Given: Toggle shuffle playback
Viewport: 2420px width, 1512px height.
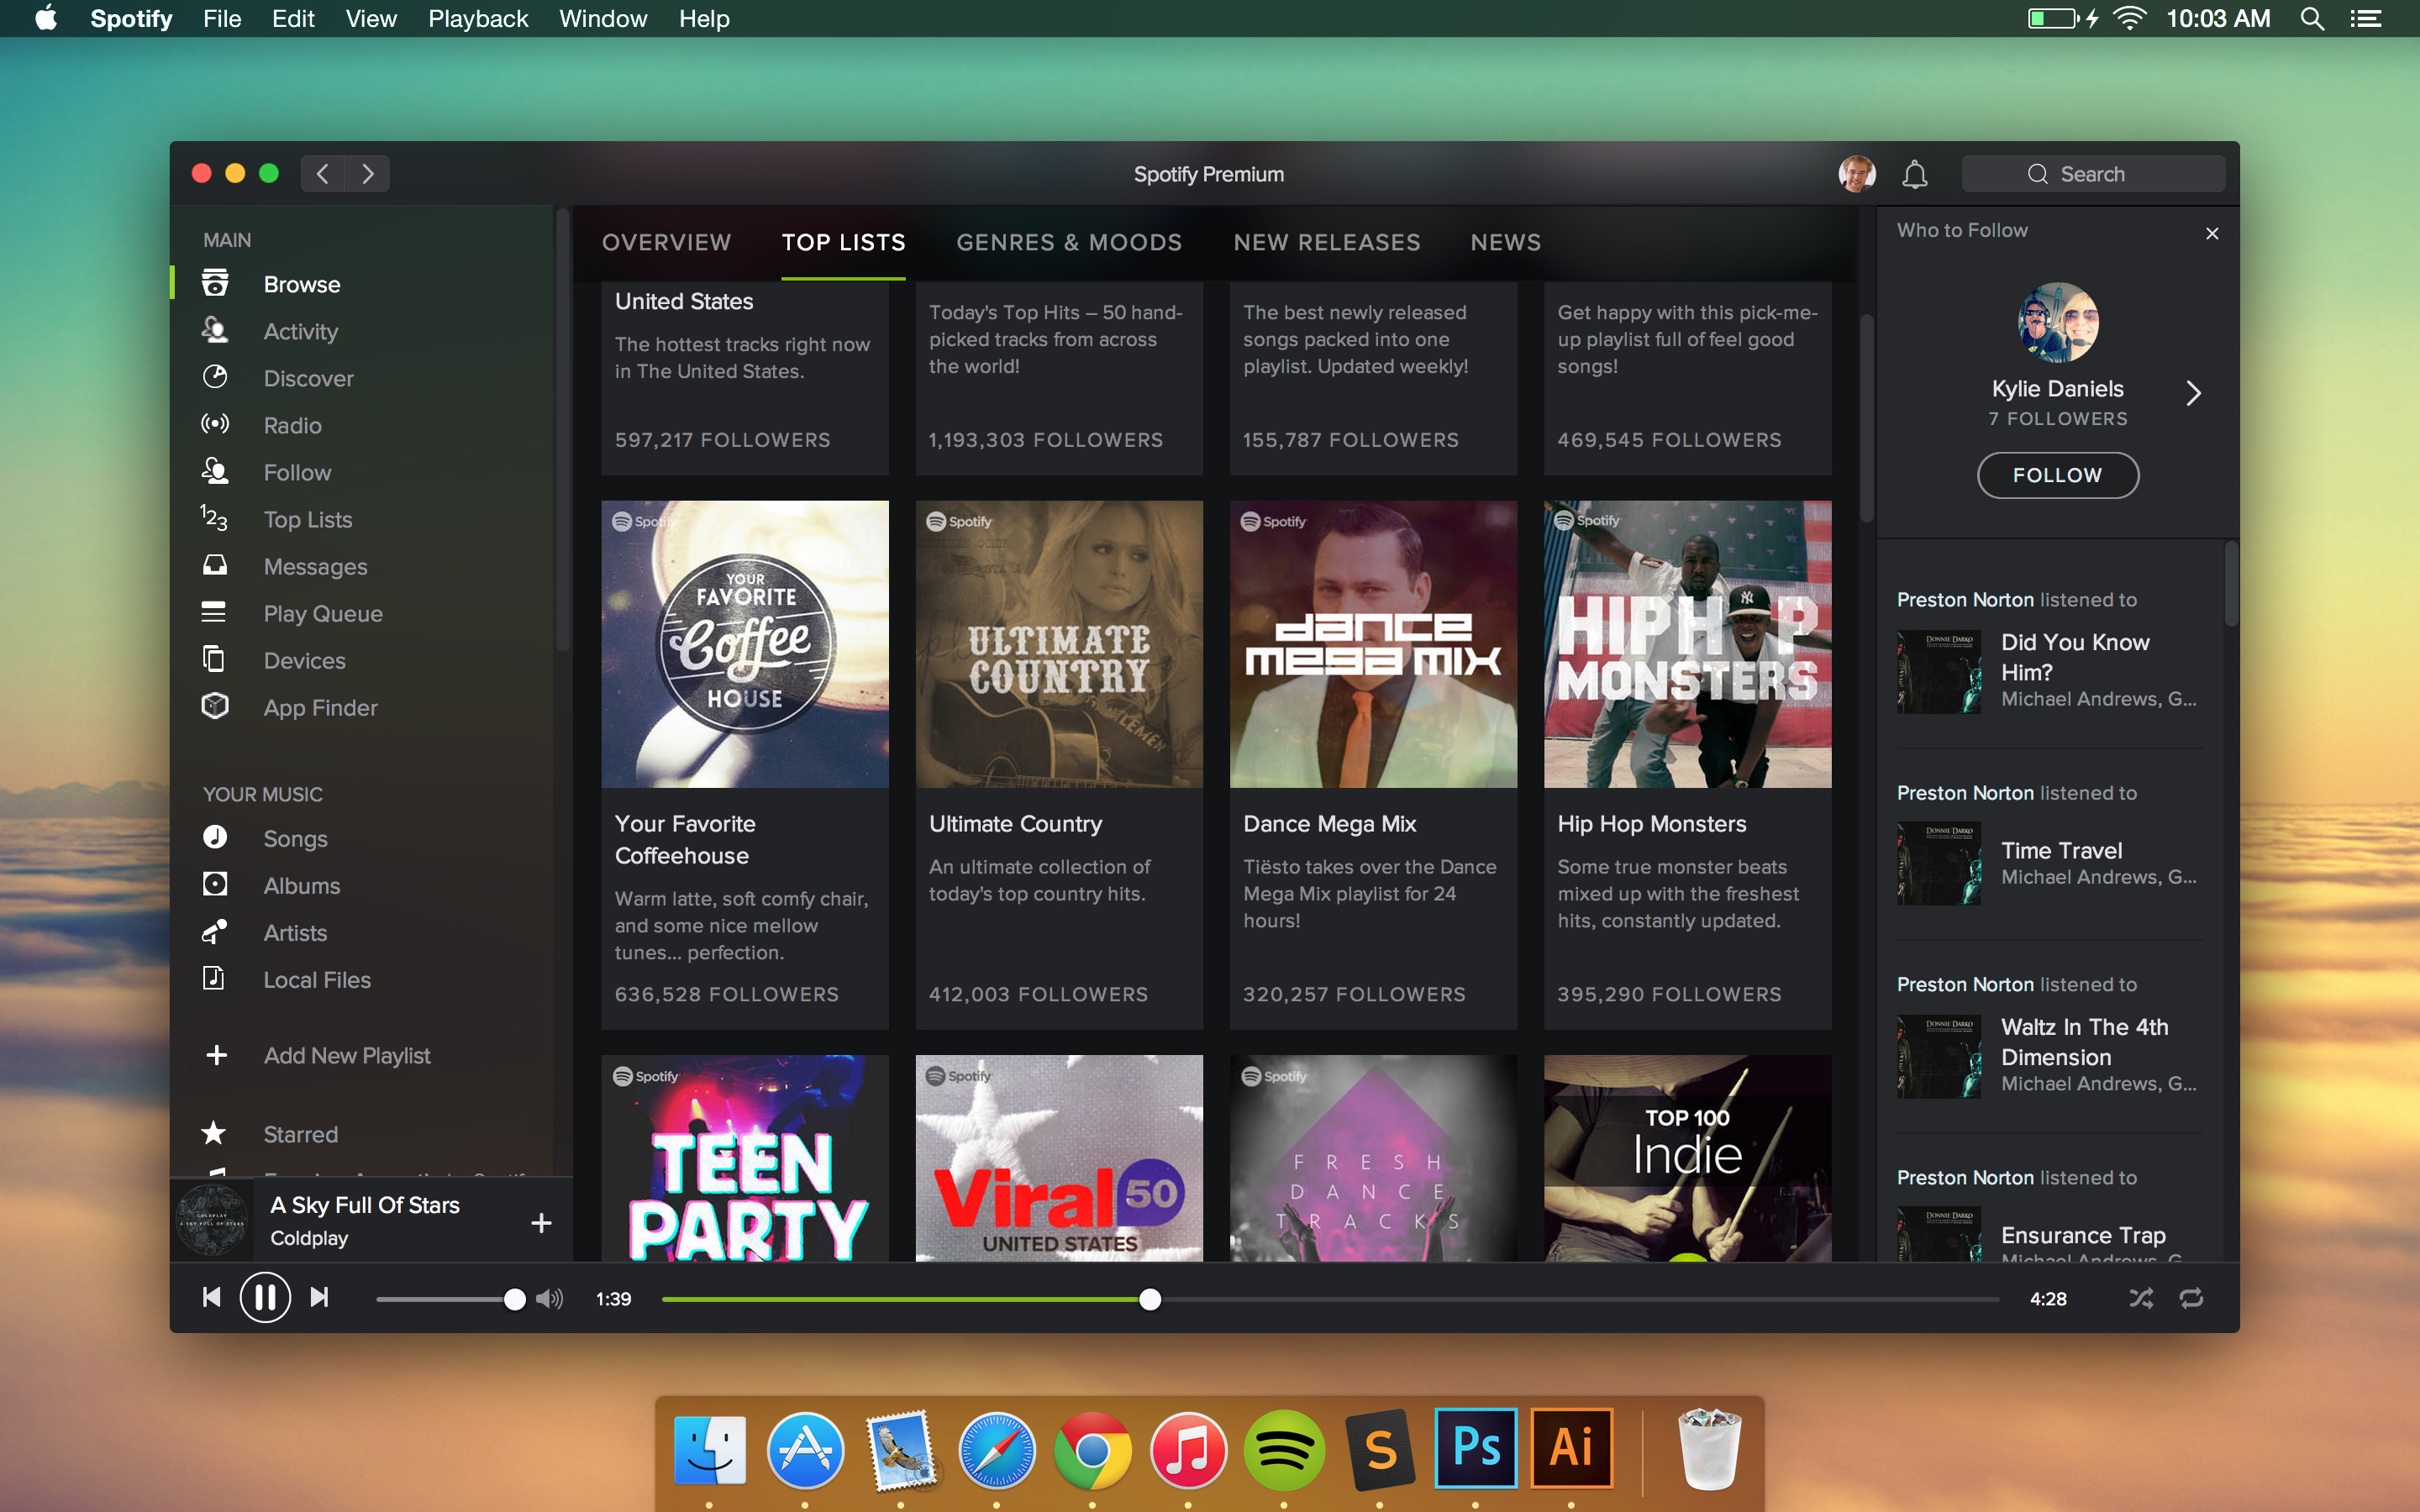Looking at the screenshot, I should 2141,1298.
